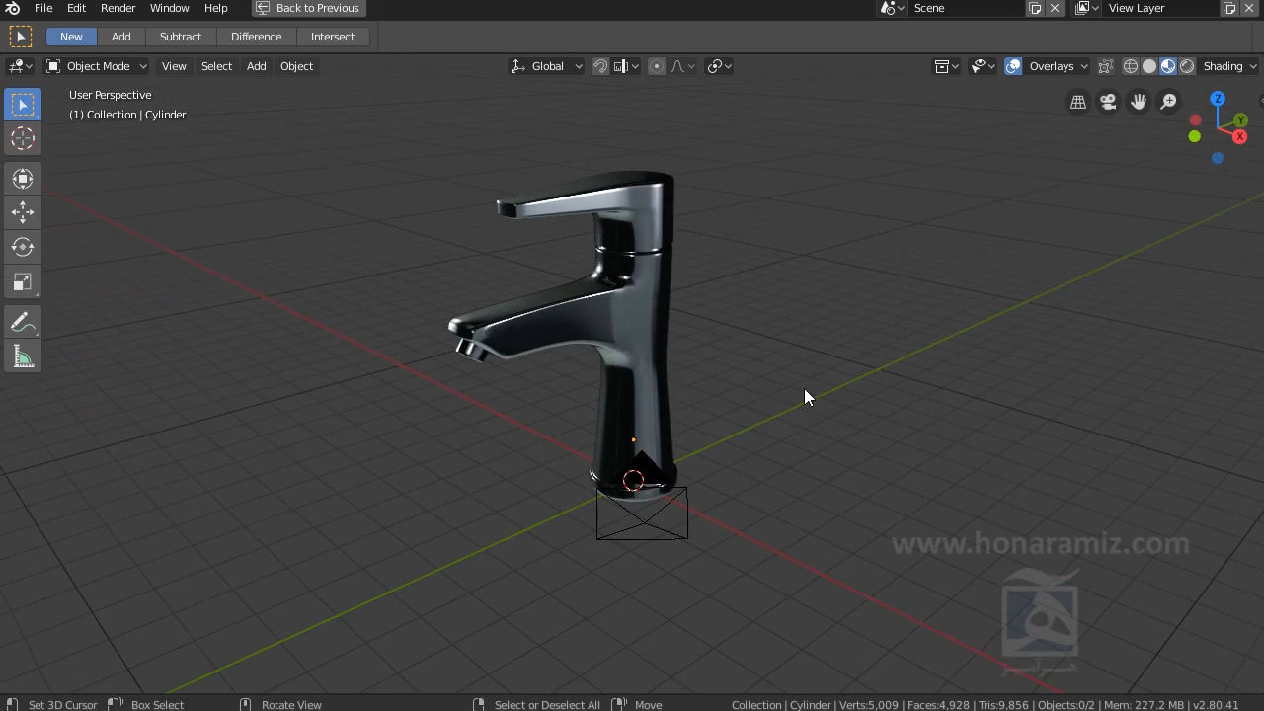Open the view layer browse dropdown icon
This screenshot has height=711, width=1264.
[1086, 8]
